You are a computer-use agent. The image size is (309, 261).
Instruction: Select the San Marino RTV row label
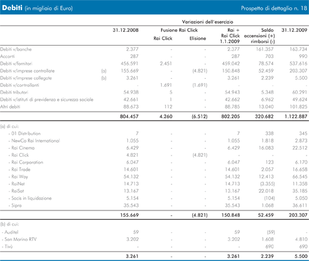[21, 239]
